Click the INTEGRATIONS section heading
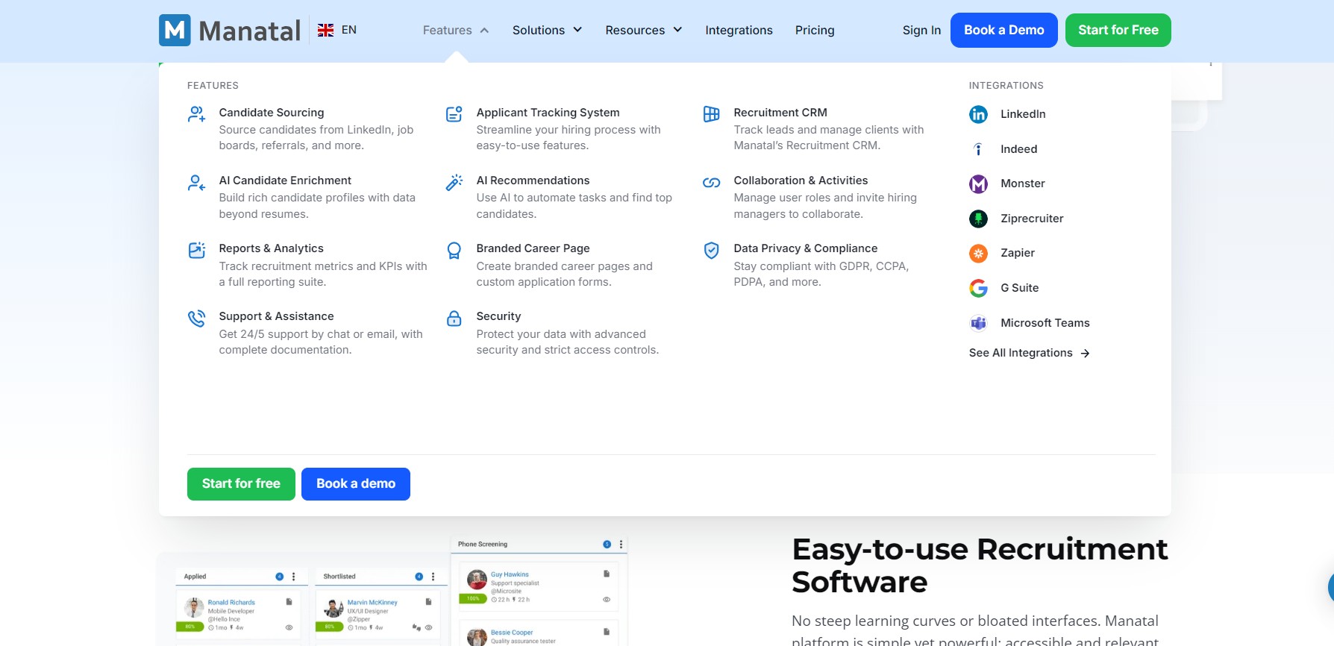The width and height of the screenshot is (1334, 646). (x=1006, y=86)
